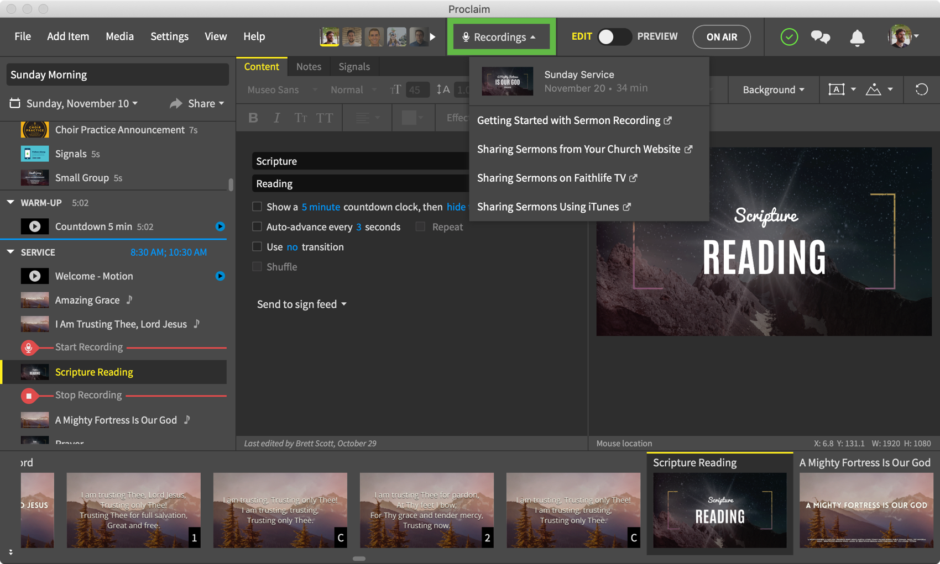Check the Use no transition checkbox

(x=257, y=246)
